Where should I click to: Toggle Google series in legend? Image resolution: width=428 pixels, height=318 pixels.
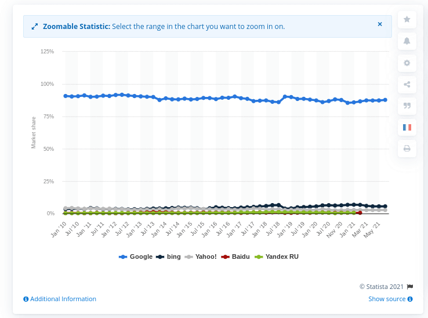point(141,256)
